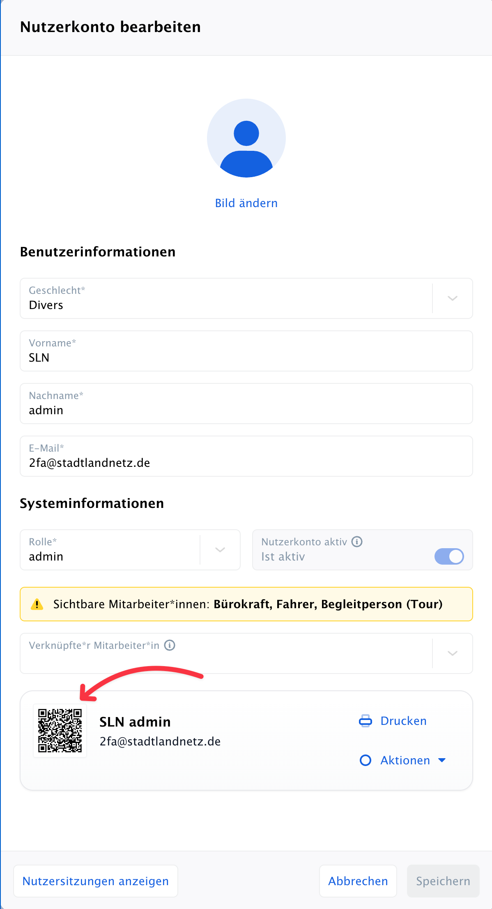Click the user avatar profile picture
The height and width of the screenshot is (909, 492).
pos(246,138)
